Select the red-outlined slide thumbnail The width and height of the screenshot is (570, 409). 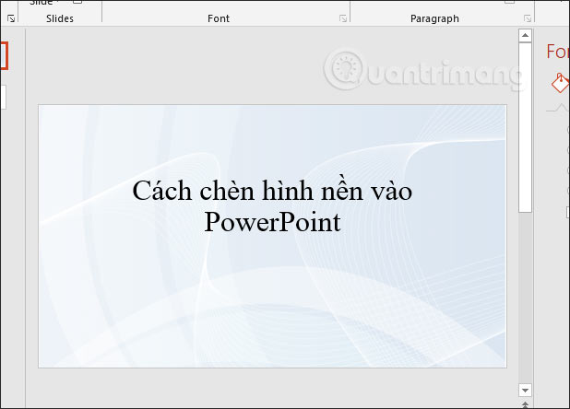tap(4, 55)
